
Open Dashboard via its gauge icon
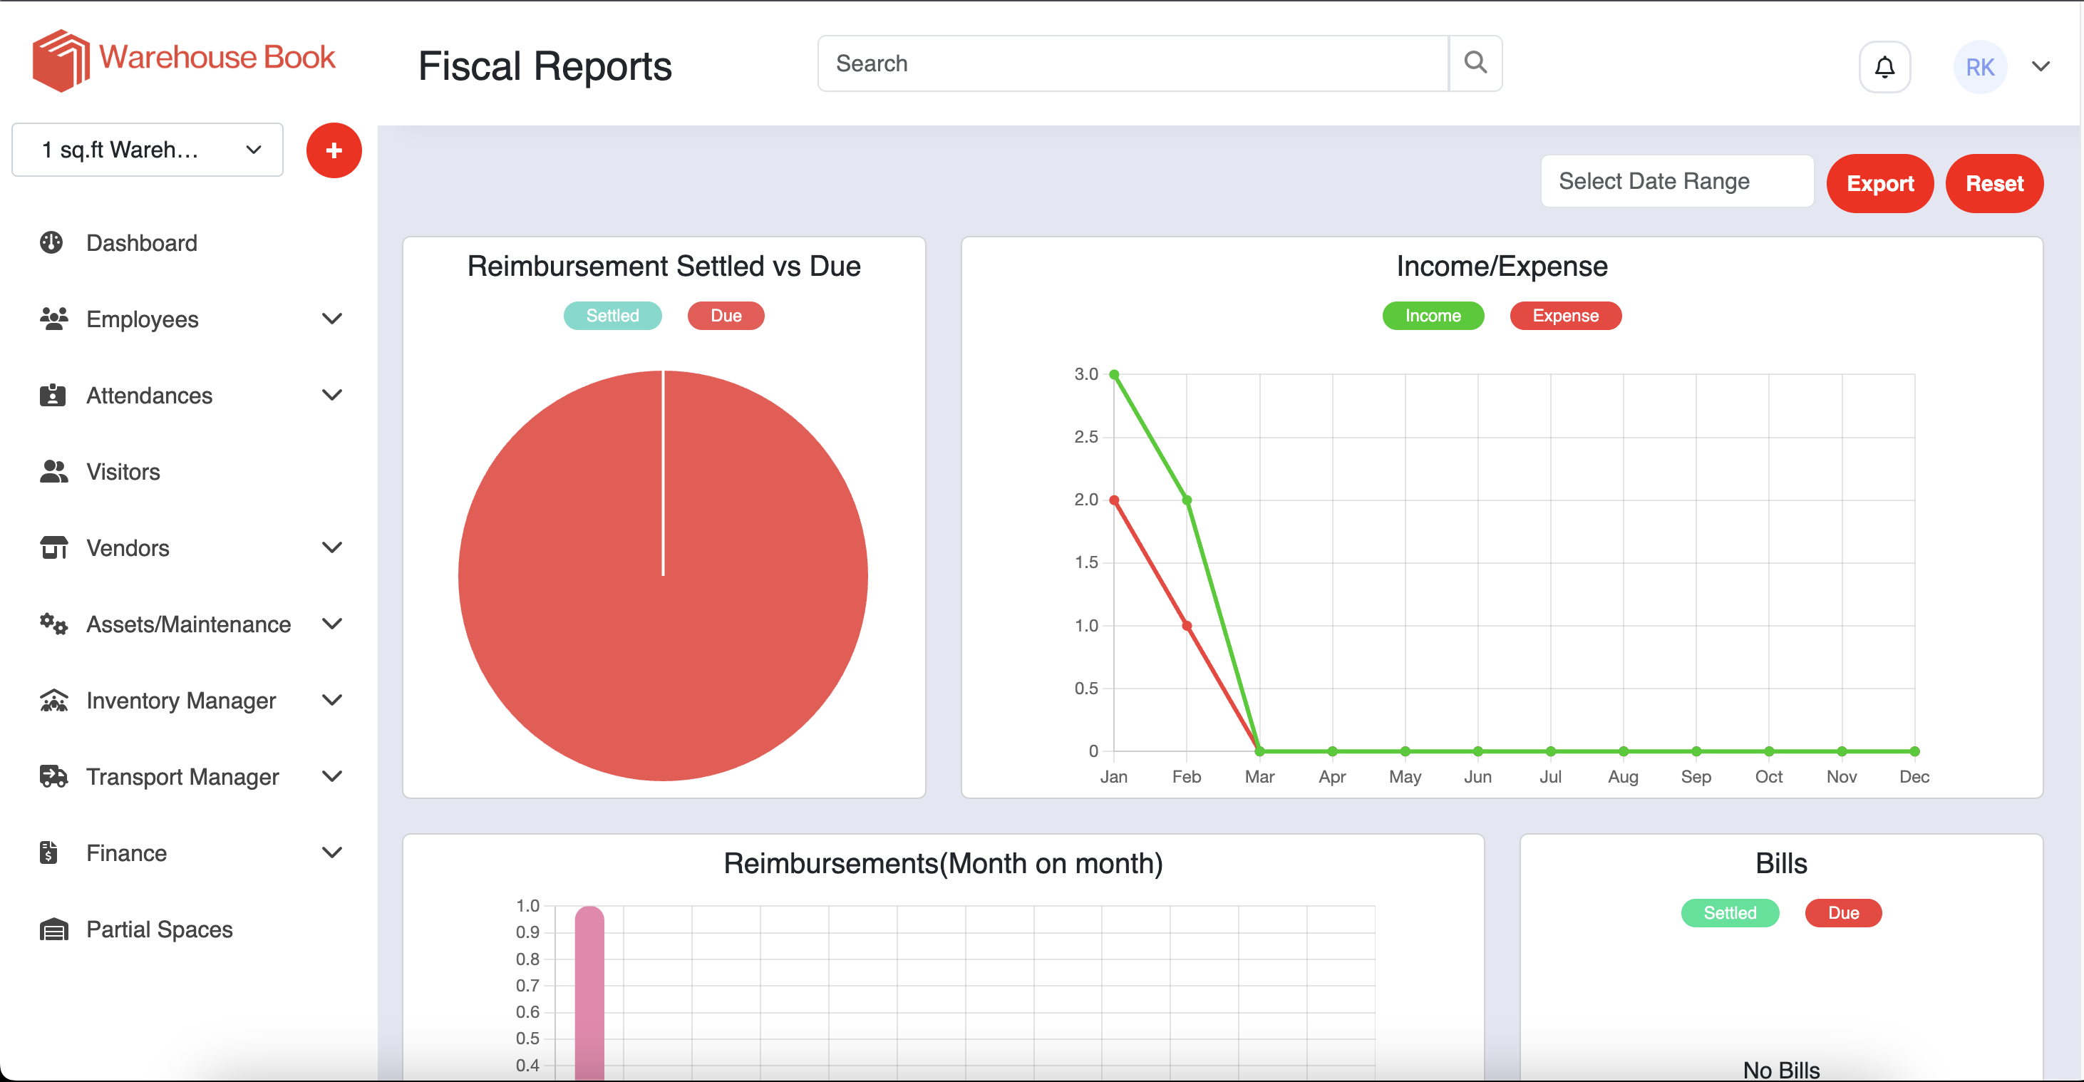point(52,242)
